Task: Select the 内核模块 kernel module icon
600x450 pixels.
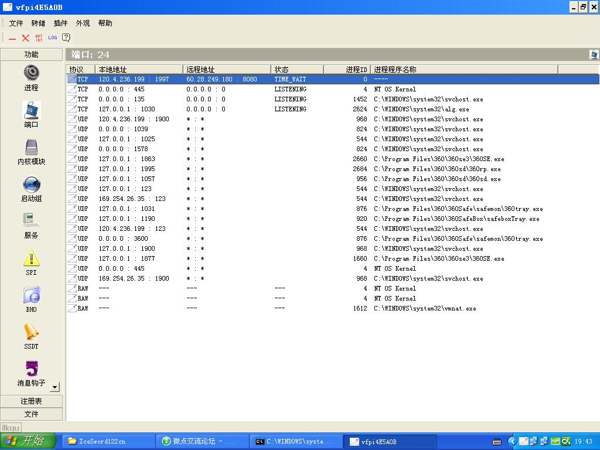Action: click(31, 148)
